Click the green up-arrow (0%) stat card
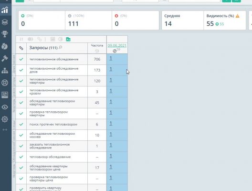The height and width of the screenshot is (191, 252). [42, 21]
